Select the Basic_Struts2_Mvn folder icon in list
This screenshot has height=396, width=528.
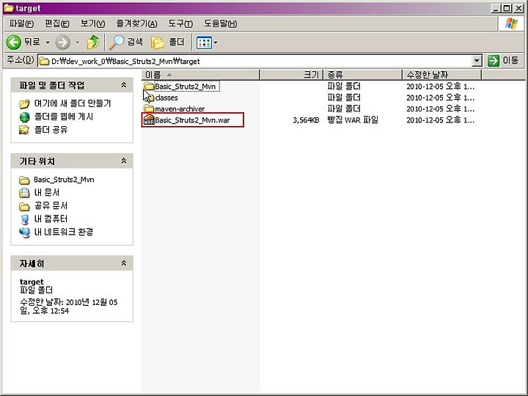[148, 87]
